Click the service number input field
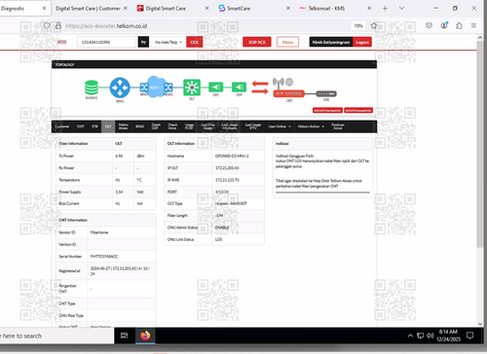 [106, 42]
